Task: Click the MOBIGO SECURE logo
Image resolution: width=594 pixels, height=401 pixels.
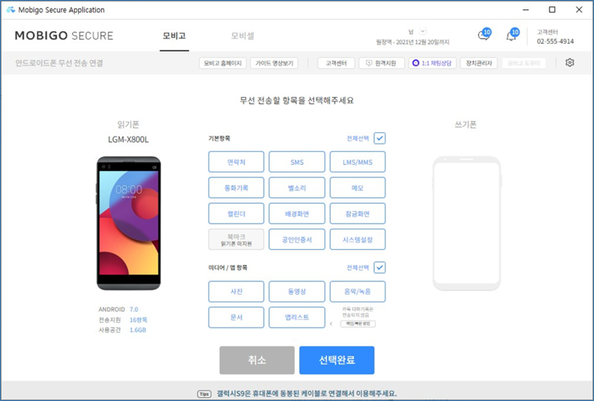Action: click(x=64, y=36)
